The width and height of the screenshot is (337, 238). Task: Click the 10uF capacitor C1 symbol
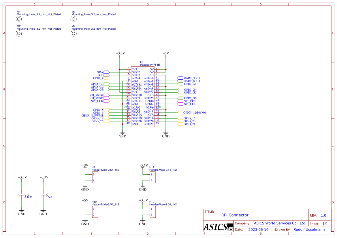(x=43, y=195)
